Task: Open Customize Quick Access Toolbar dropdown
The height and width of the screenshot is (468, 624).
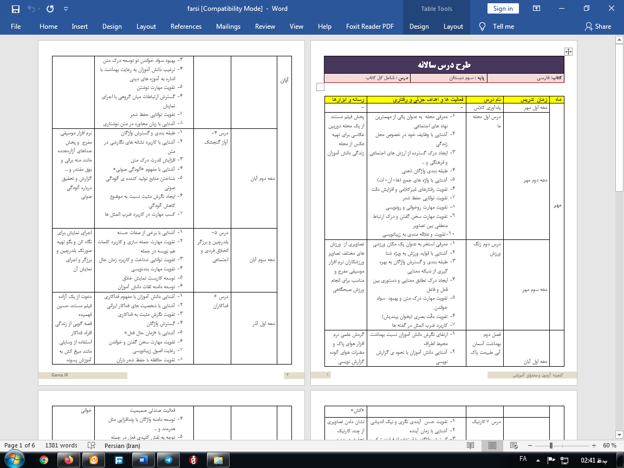Action: (66, 9)
